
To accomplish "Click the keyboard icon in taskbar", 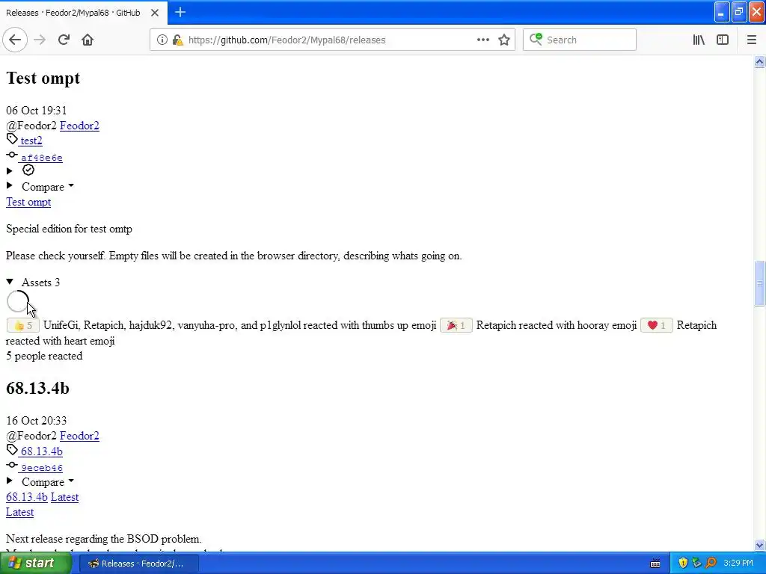I will 655,564.
